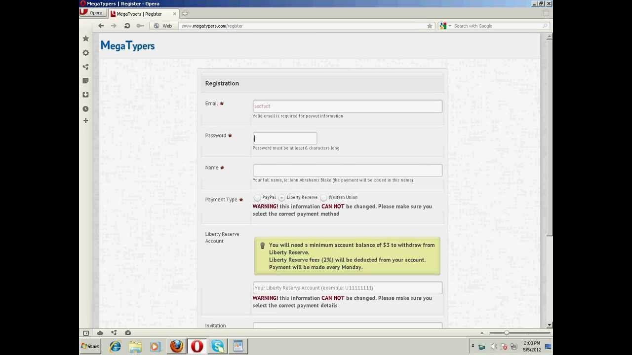Click the search magnifier icon
Screen dimensions: 632x355
545,26
